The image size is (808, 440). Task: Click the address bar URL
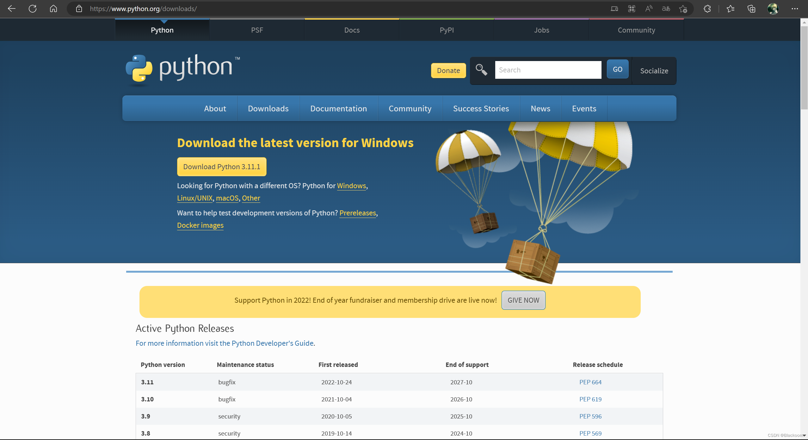tap(143, 9)
